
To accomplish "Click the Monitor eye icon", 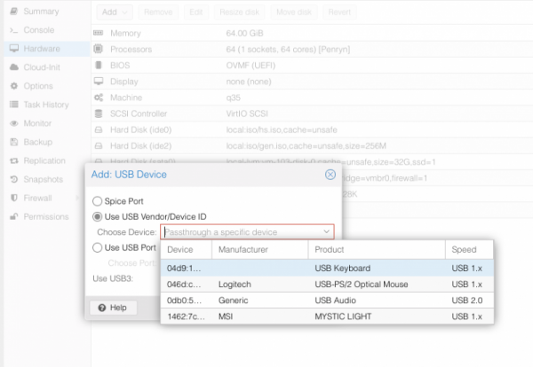I will (x=14, y=123).
